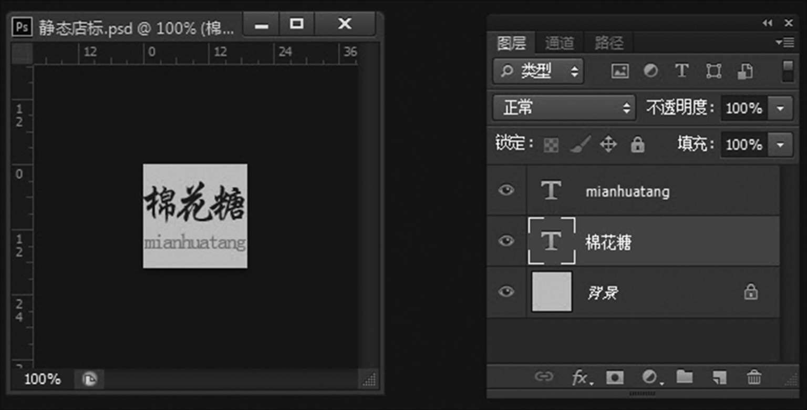Click the 背景 layer thumbnail
Viewport: 807px width, 410px height.
click(552, 292)
